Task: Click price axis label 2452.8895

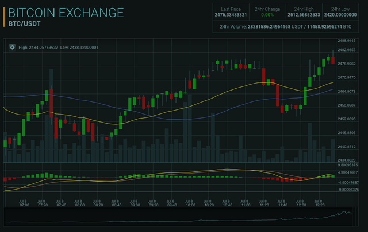Action: [x=346, y=119]
